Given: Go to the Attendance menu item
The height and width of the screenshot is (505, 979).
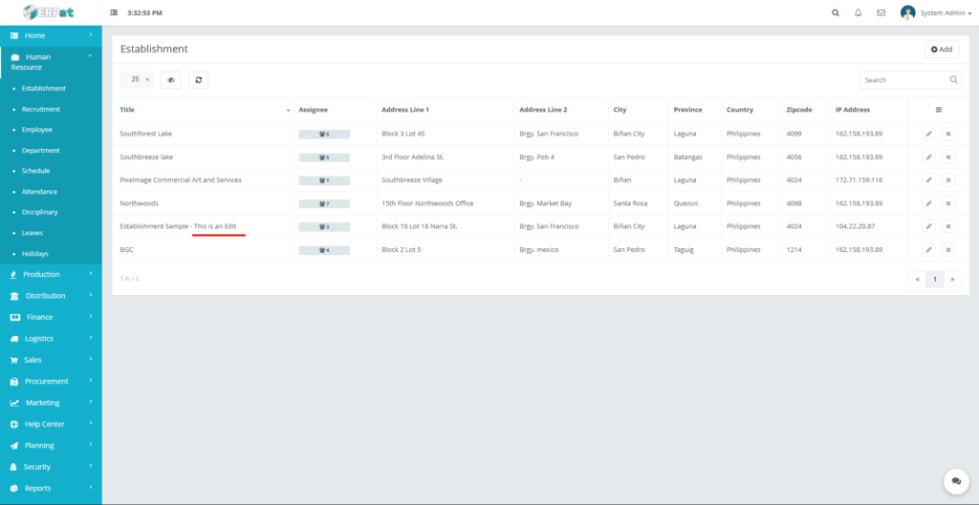Looking at the screenshot, I should pyautogui.click(x=39, y=192).
